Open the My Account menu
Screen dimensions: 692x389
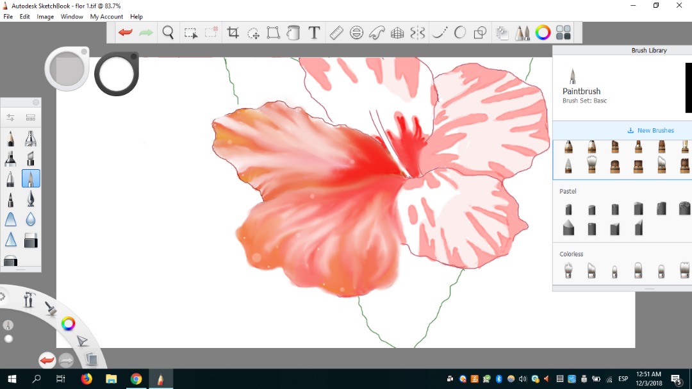pyautogui.click(x=106, y=17)
